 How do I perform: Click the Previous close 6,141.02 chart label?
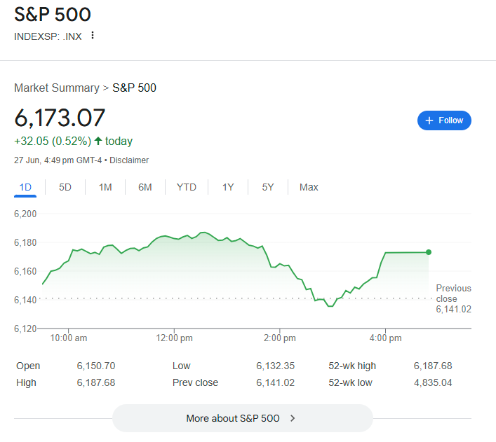[x=454, y=298]
